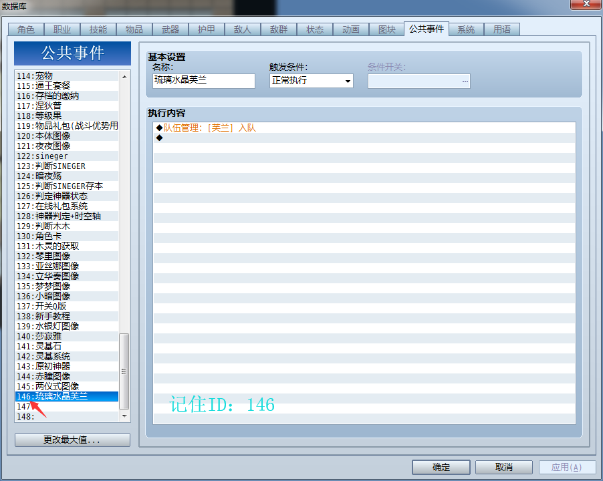Open the 动画 tab
Image resolution: width=603 pixels, height=481 pixels.
[351, 29]
